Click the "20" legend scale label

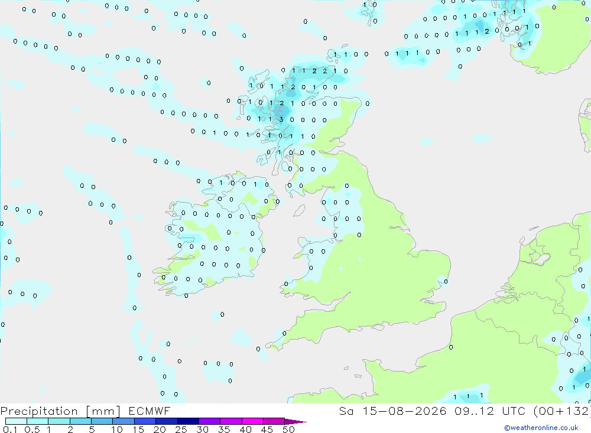pos(160,429)
